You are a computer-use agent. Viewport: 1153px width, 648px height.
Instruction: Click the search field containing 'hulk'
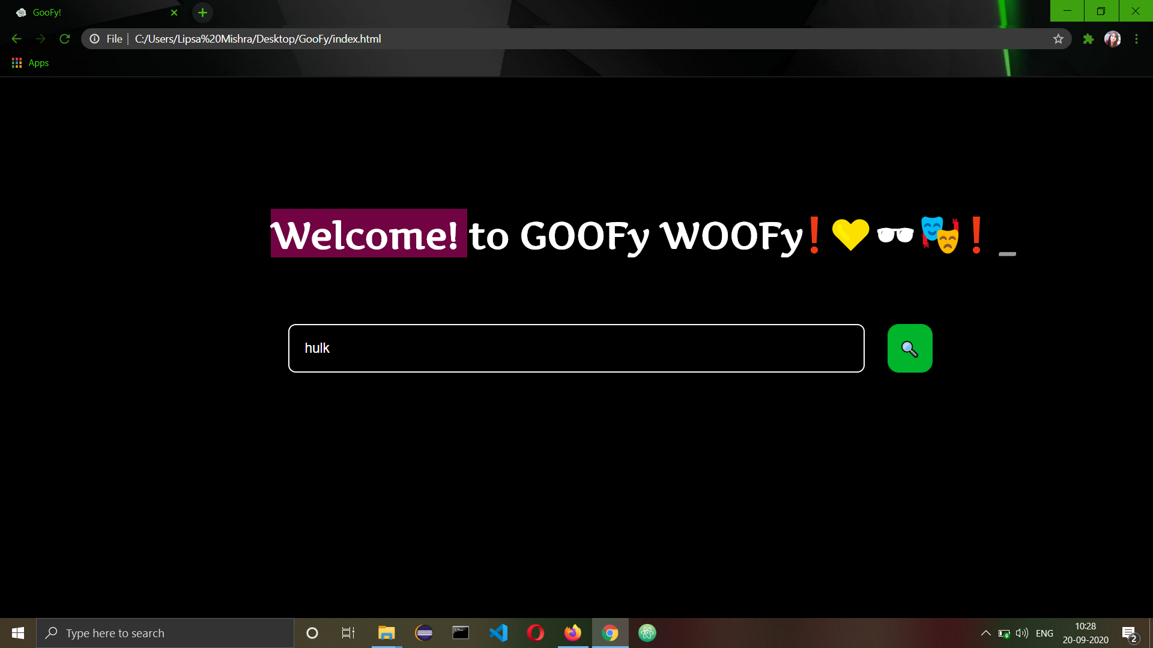coord(576,349)
